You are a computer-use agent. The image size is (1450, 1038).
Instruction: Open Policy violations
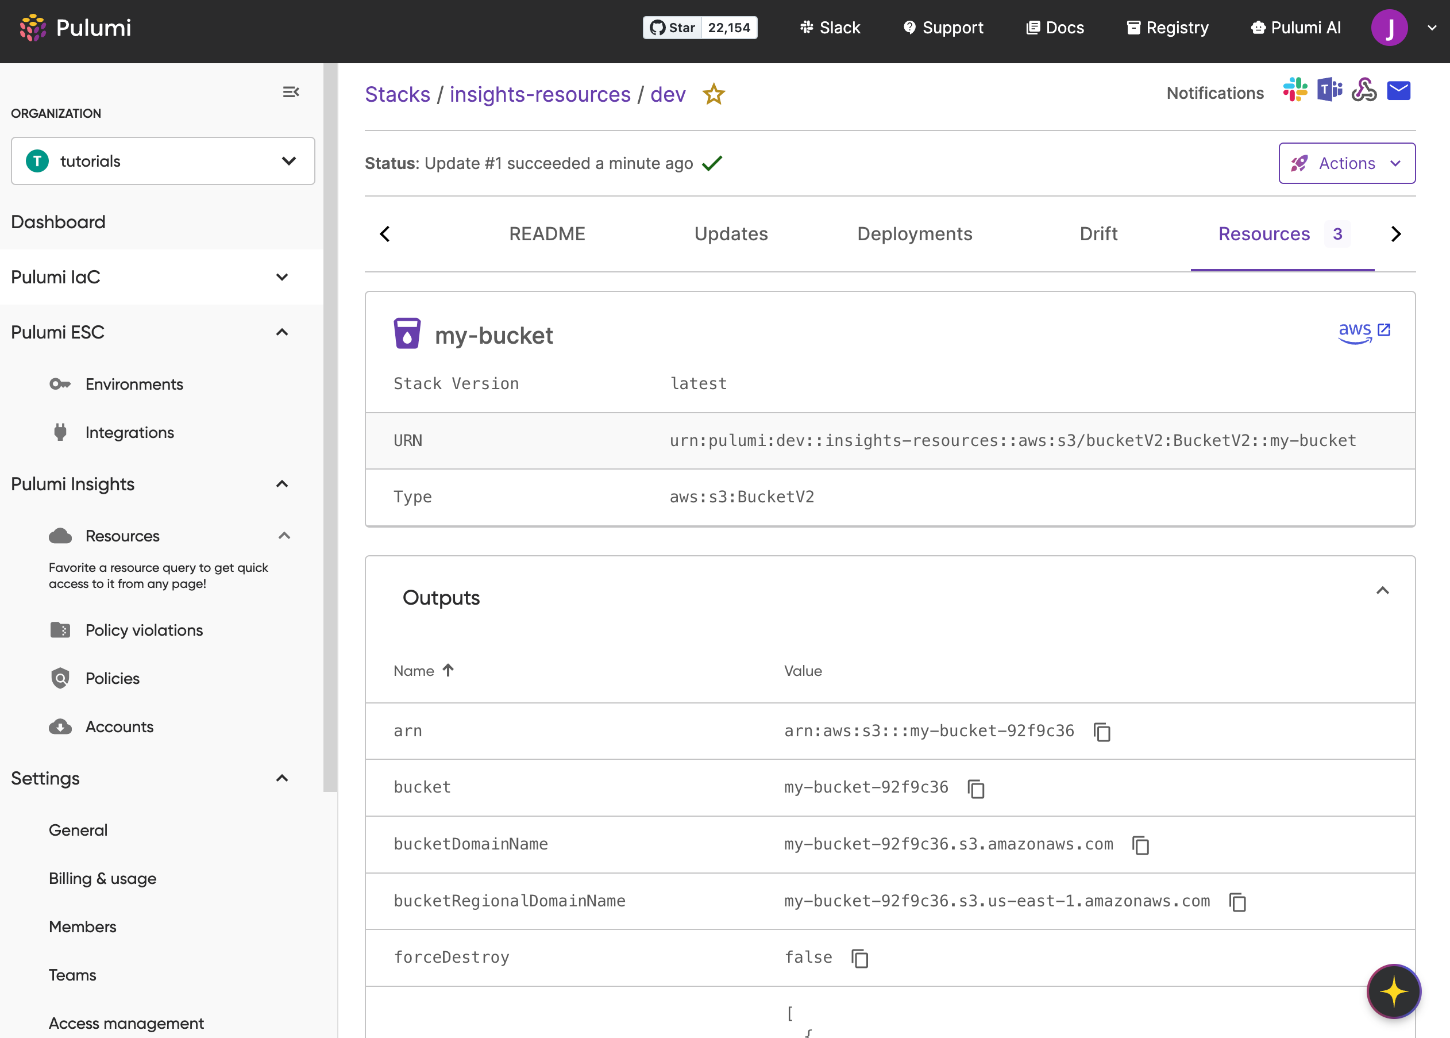pos(144,629)
